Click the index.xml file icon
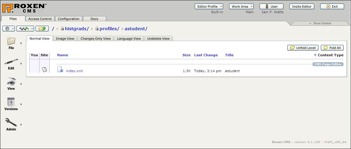This screenshot has width=351, height=149. 60,69
